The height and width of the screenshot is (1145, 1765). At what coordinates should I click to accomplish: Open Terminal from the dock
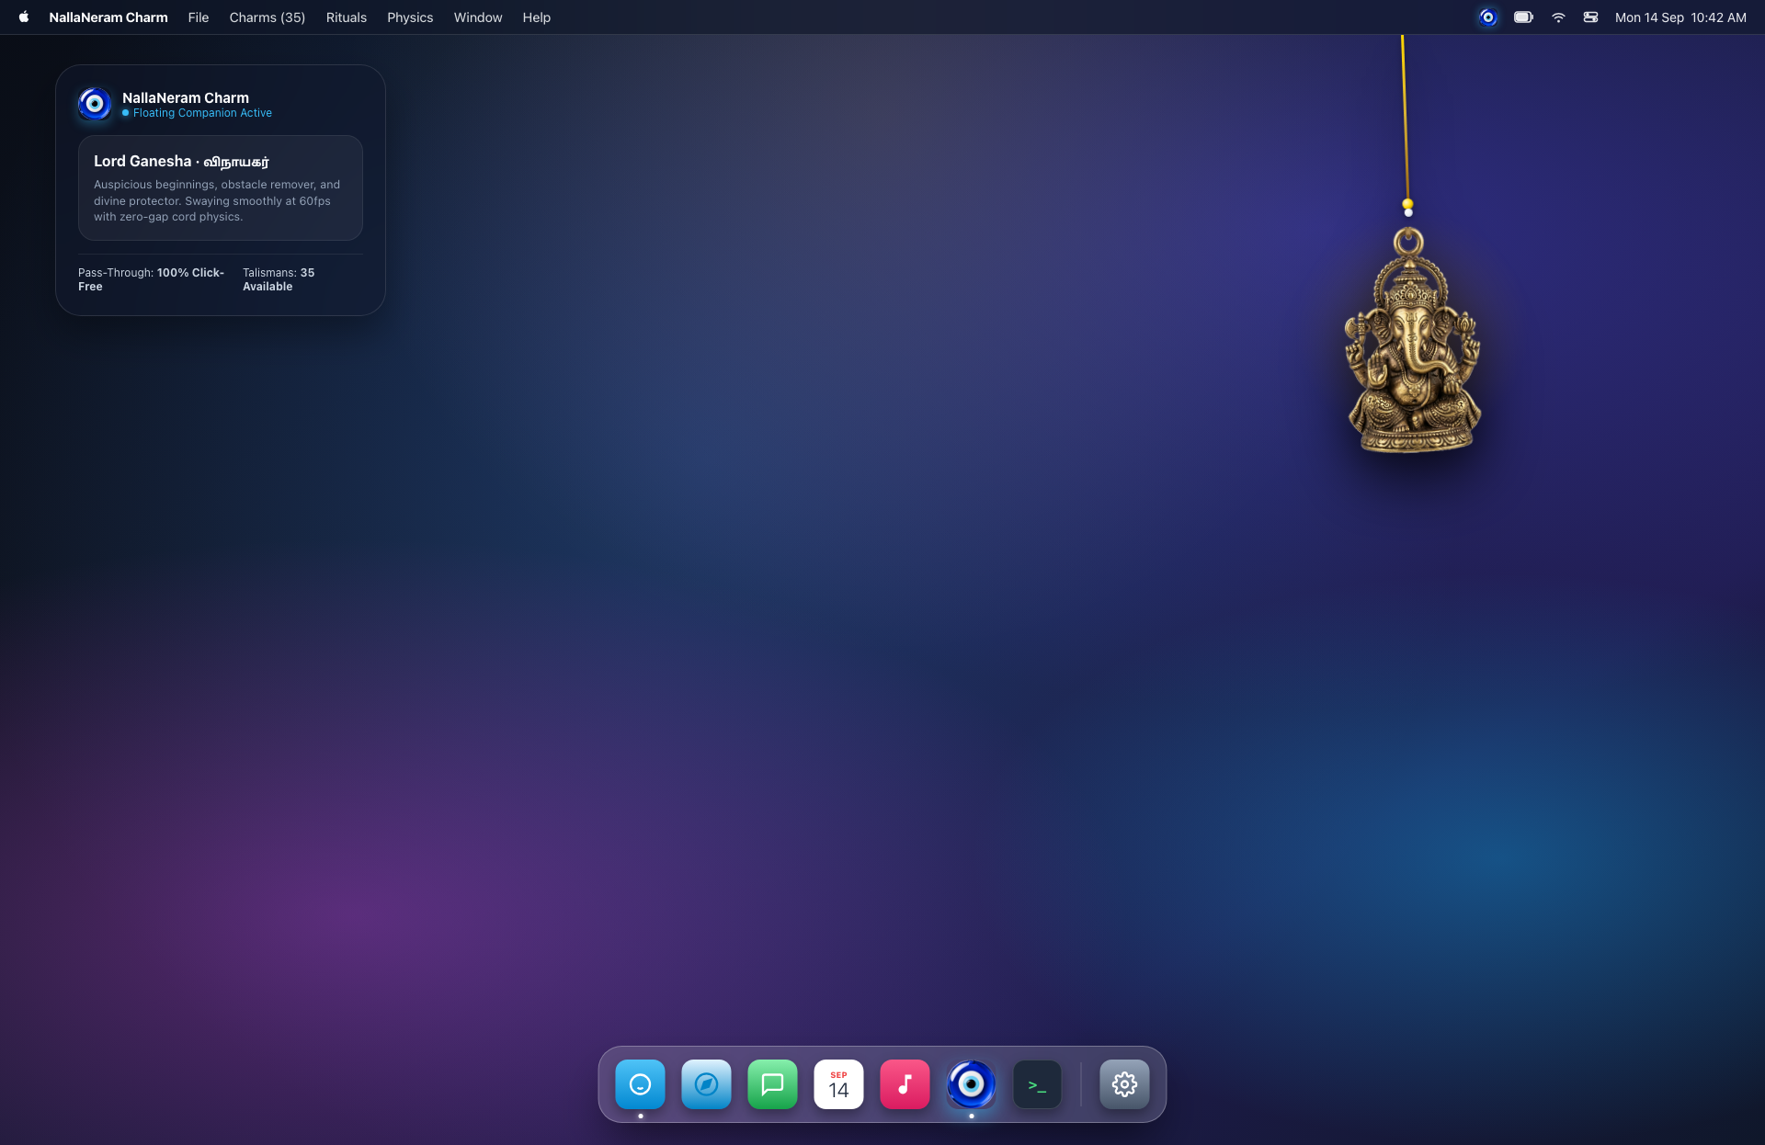(1037, 1084)
